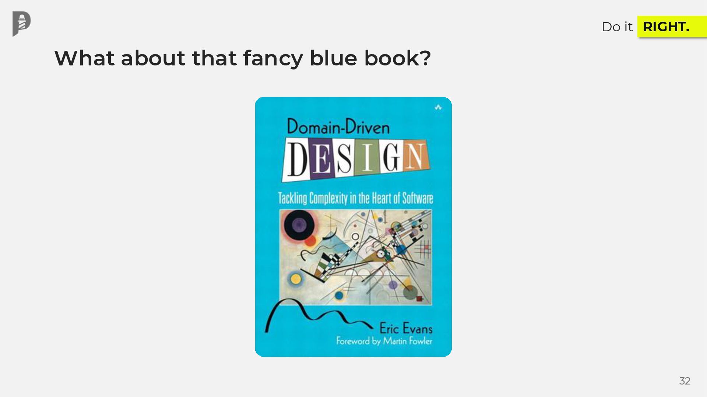707x397 pixels.
Task: Click the white G tile in DESIGN
Action: tap(391, 156)
